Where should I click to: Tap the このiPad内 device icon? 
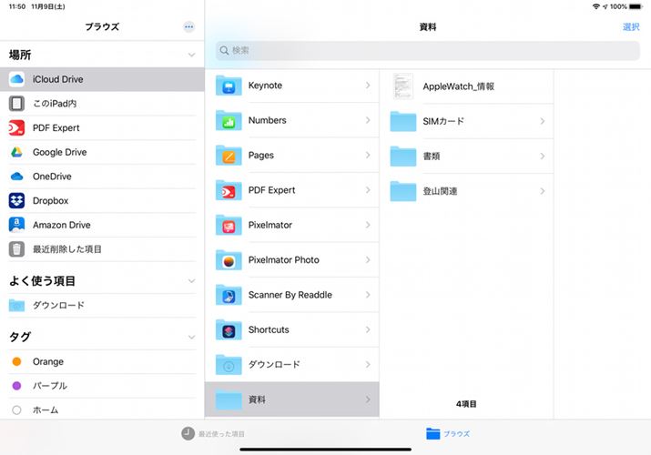[x=16, y=103]
